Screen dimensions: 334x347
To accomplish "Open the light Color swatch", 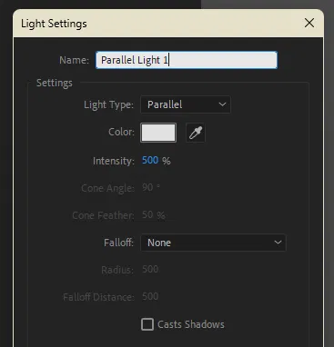I will [158, 133].
